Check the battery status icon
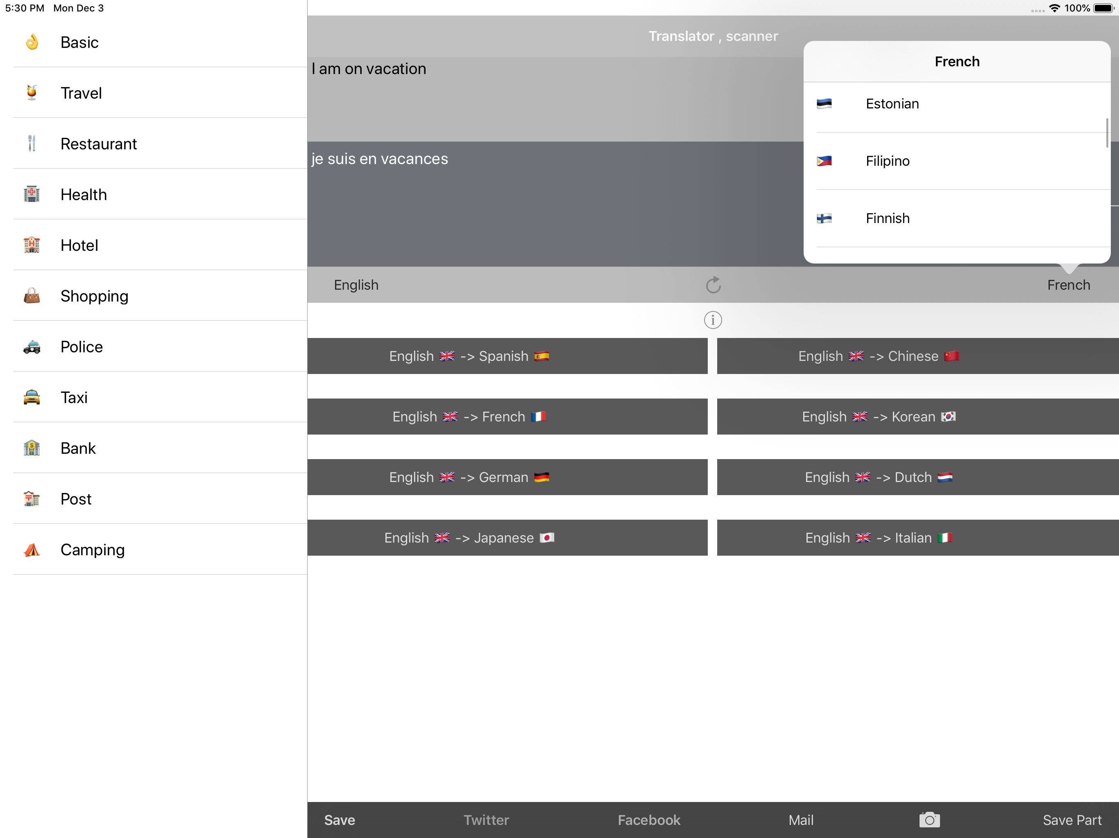1119x838 pixels. coord(1104,8)
